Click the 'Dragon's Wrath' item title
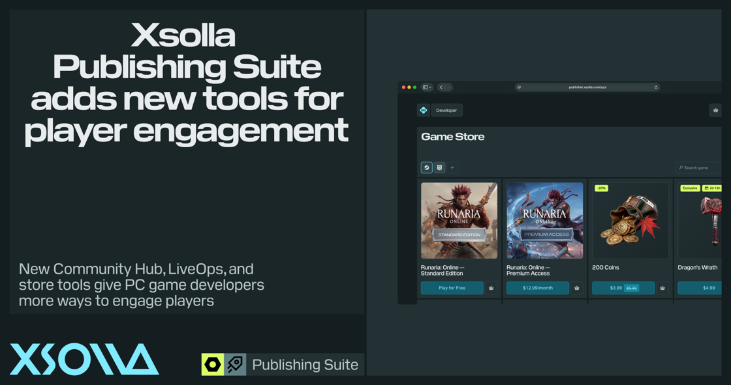The height and width of the screenshot is (385, 731). (698, 268)
